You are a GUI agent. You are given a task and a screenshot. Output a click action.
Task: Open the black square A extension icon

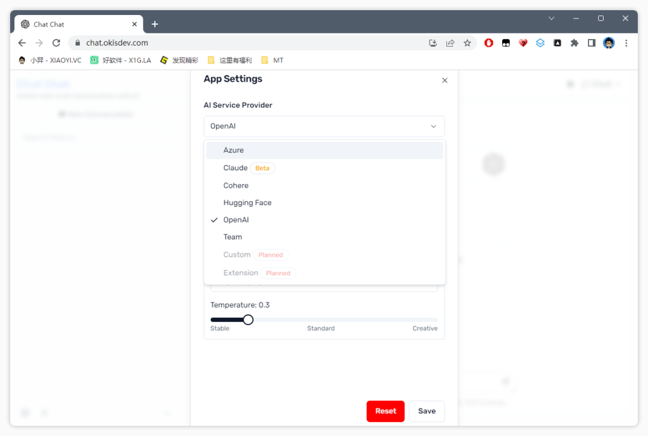pyautogui.click(x=557, y=43)
